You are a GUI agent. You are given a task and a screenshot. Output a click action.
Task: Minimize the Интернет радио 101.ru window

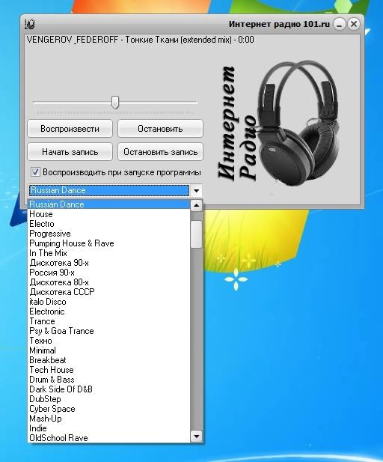click(340, 24)
